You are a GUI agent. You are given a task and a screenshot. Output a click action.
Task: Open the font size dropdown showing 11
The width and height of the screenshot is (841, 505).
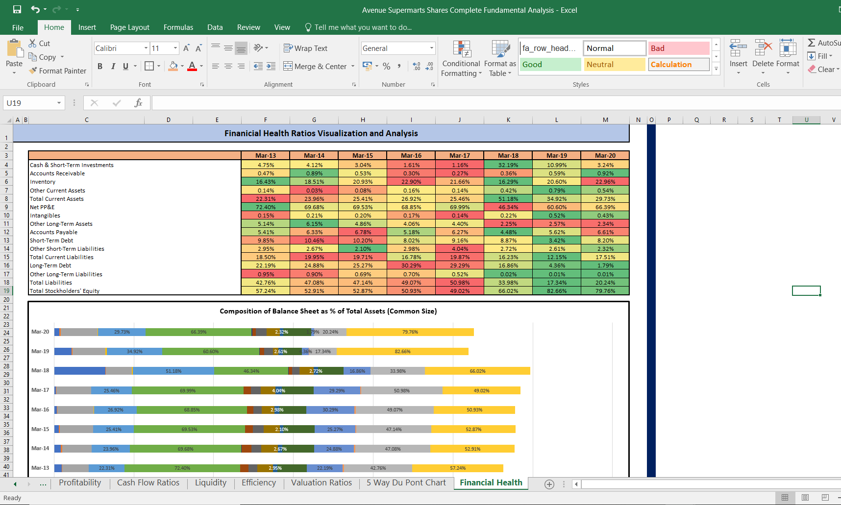[175, 48]
